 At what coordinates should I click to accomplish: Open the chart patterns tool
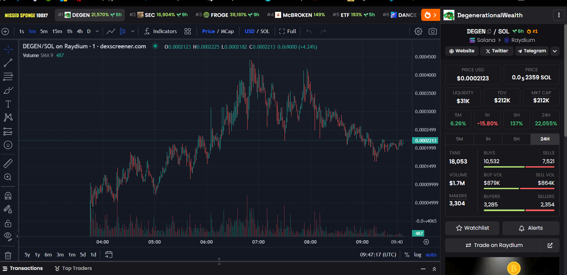point(8,117)
